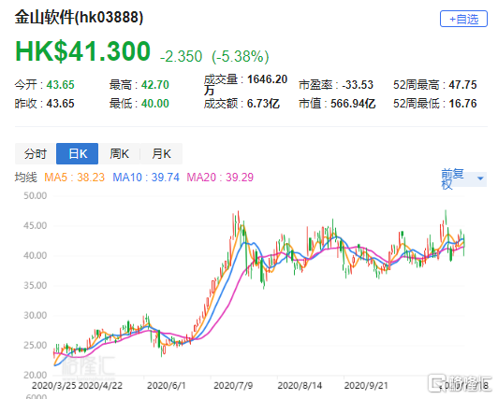Click the 2020/3/25 date axis label
This screenshot has width=498, height=399.
(x=54, y=386)
